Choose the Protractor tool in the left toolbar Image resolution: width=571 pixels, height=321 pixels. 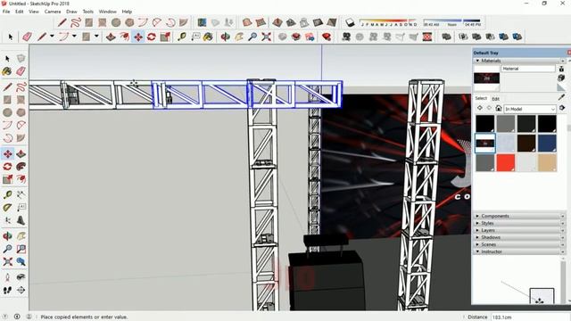coord(7,208)
